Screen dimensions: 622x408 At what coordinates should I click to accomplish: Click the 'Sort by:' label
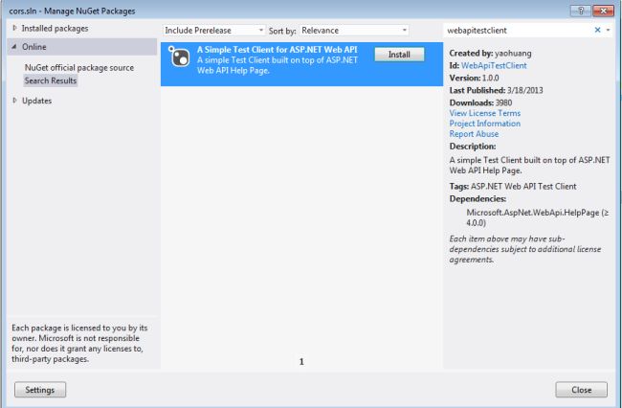point(282,31)
